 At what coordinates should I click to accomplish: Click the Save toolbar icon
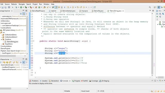(x=3, y=7)
